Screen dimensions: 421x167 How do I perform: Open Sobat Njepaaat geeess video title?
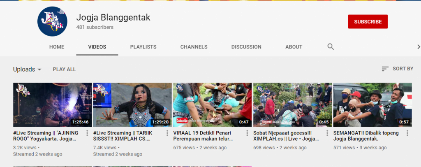(x=286, y=136)
